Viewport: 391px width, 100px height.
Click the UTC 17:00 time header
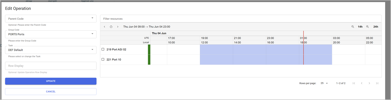[171, 38]
